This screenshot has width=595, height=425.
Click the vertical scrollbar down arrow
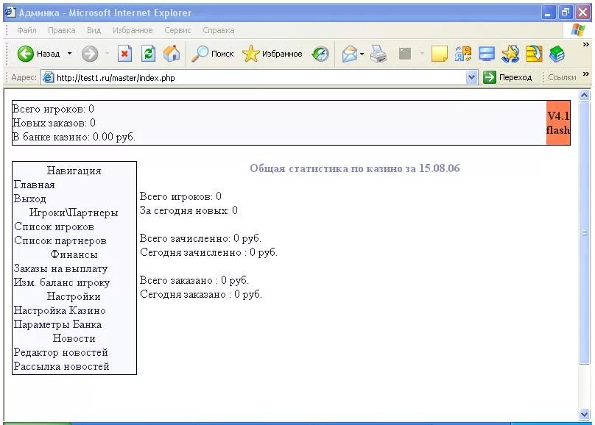point(585,415)
